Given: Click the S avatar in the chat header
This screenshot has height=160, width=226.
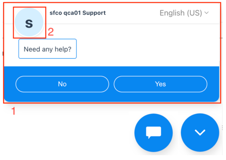Looking at the screenshot, I should point(29,23).
